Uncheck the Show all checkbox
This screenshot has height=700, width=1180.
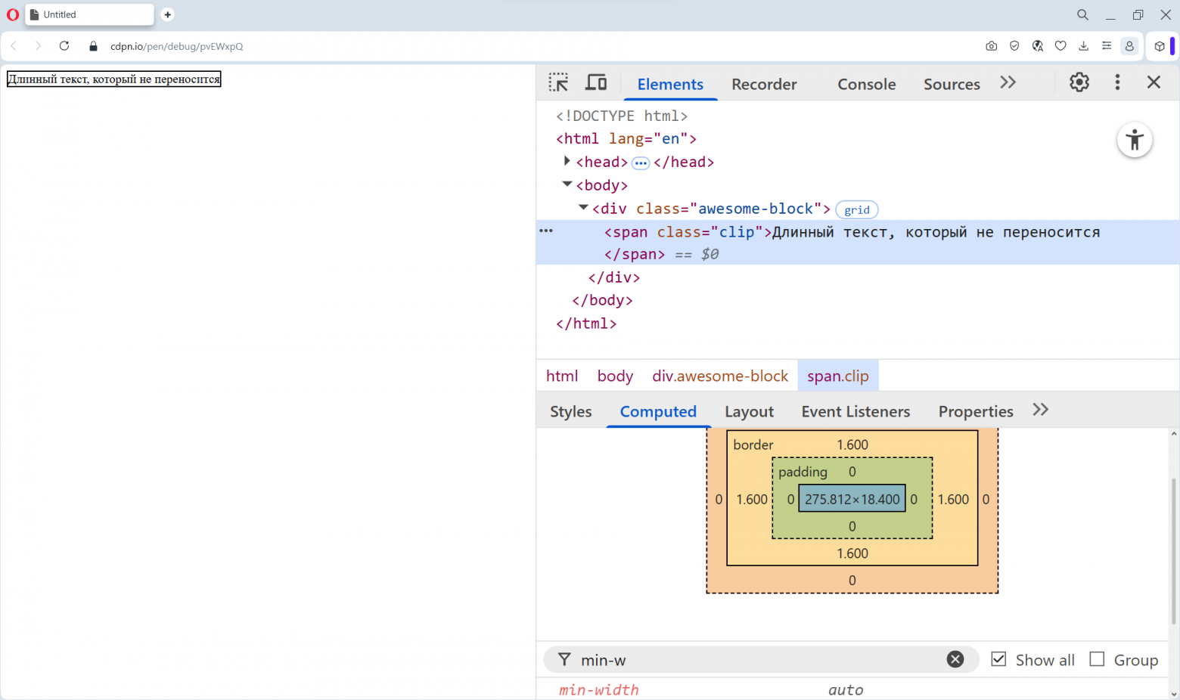click(x=1000, y=659)
